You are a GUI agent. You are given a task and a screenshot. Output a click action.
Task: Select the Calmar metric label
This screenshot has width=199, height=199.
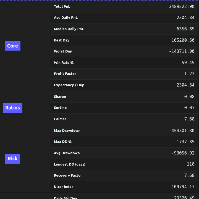[60, 119]
